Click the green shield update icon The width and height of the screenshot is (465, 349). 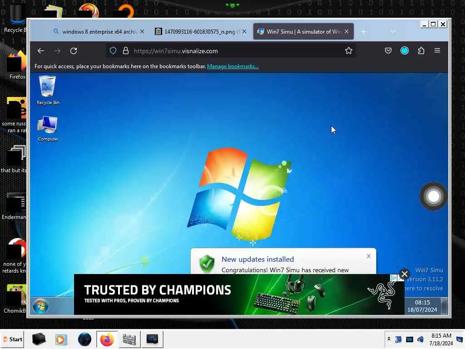[207, 263]
